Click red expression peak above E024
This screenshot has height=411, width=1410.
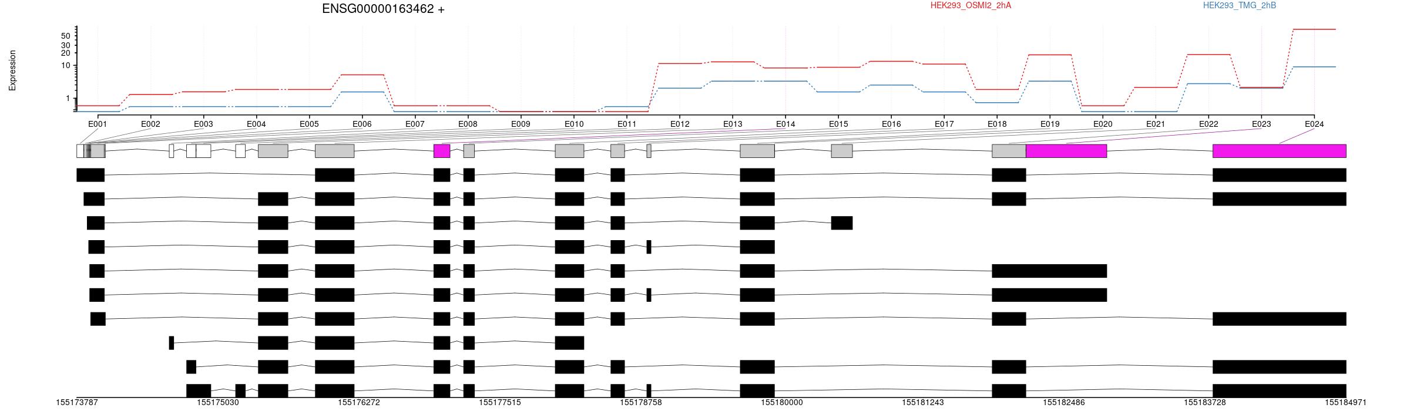[x=1314, y=29]
